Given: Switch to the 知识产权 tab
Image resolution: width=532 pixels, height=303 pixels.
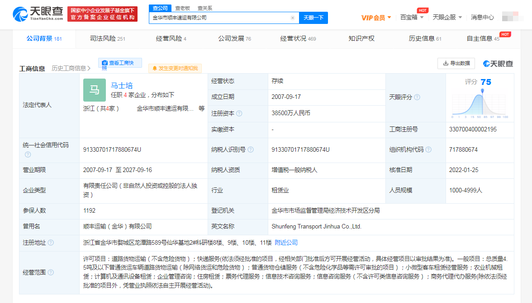Looking at the screenshot, I should coord(361,39).
